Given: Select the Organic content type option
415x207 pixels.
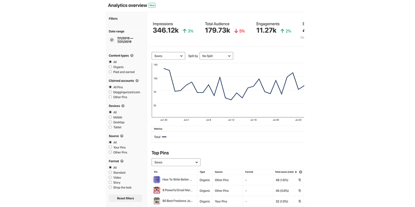Looking at the screenshot, I should (x=110, y=67).
